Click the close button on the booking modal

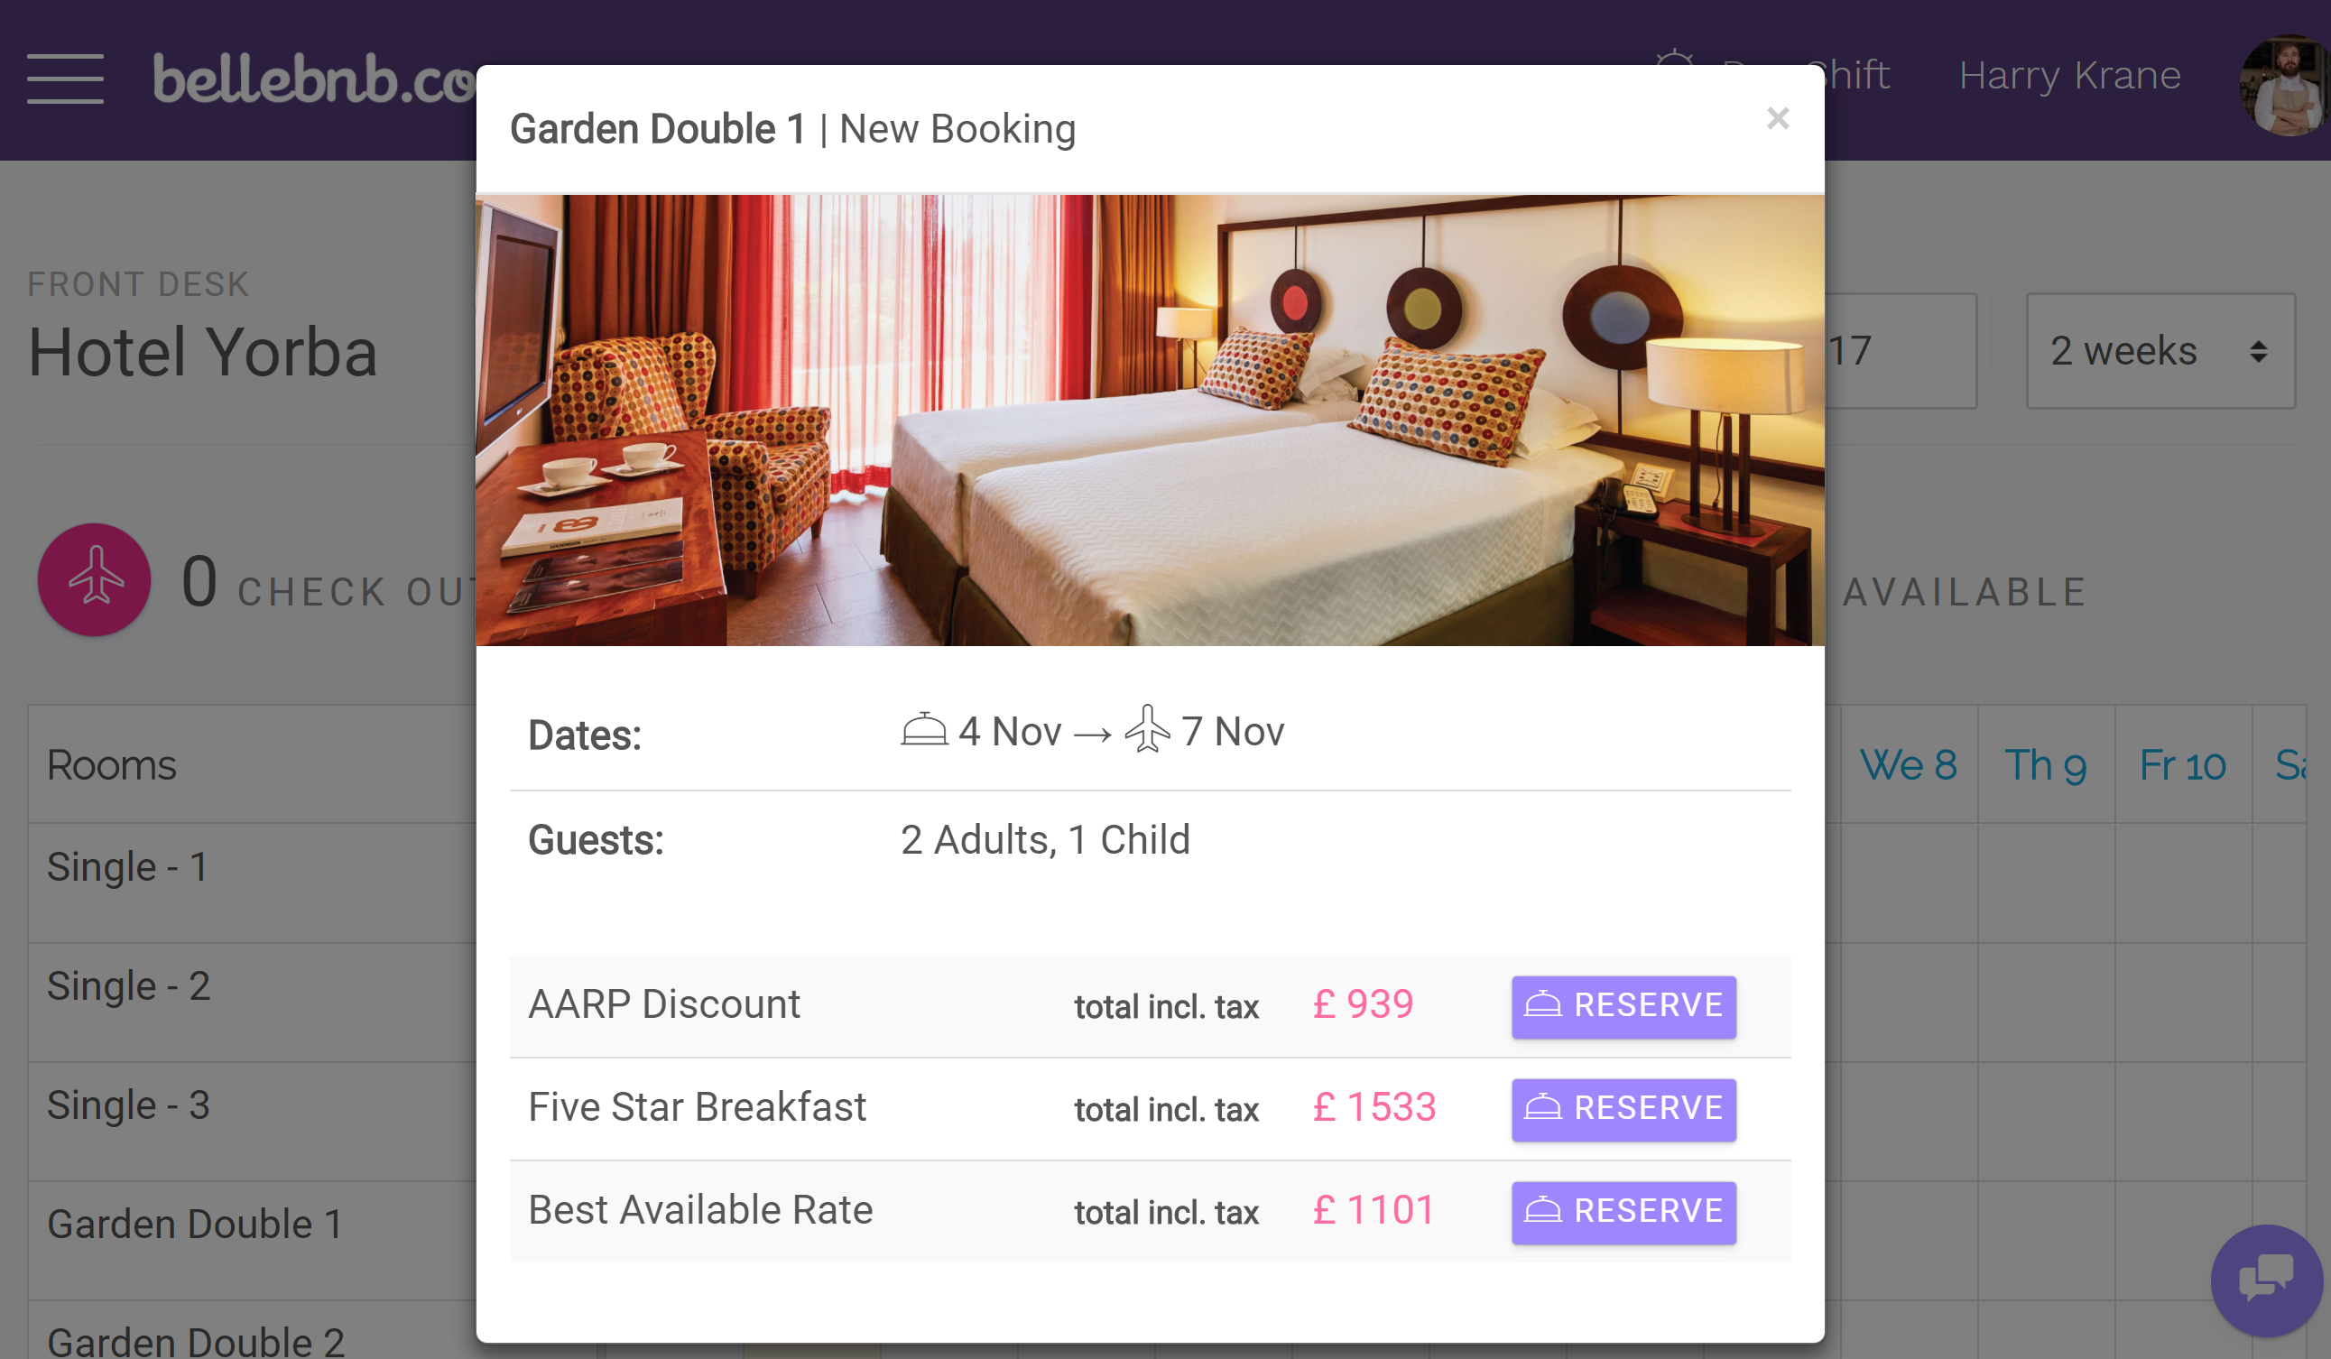coord(1778,118)
